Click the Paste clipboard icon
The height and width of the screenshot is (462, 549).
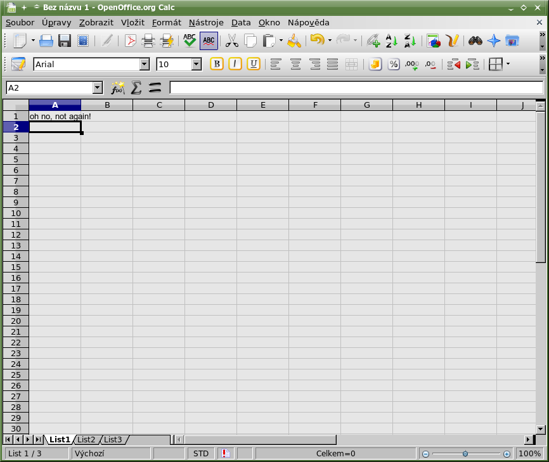(x=269, y=41)
